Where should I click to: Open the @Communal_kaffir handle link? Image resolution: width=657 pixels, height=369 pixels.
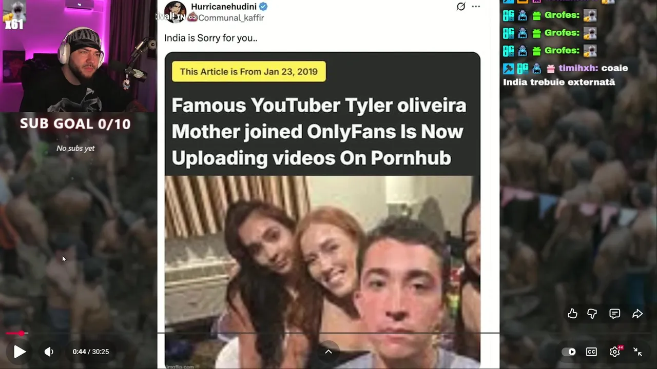point(231,18)
